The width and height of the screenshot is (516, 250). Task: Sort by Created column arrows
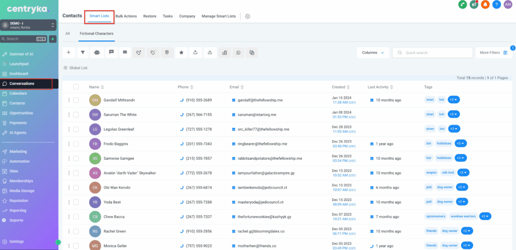348,87
